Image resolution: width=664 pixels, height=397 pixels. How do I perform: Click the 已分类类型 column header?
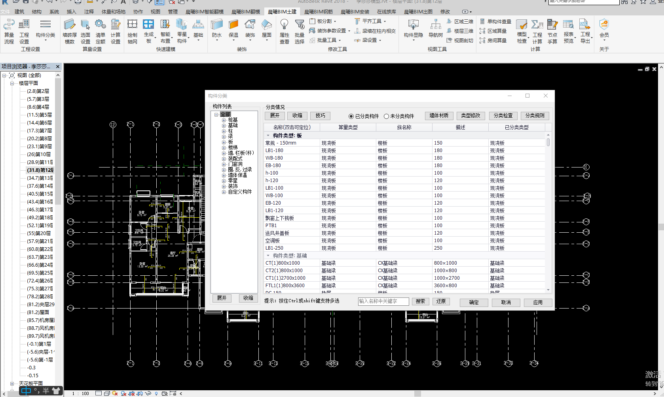(517, 127)
